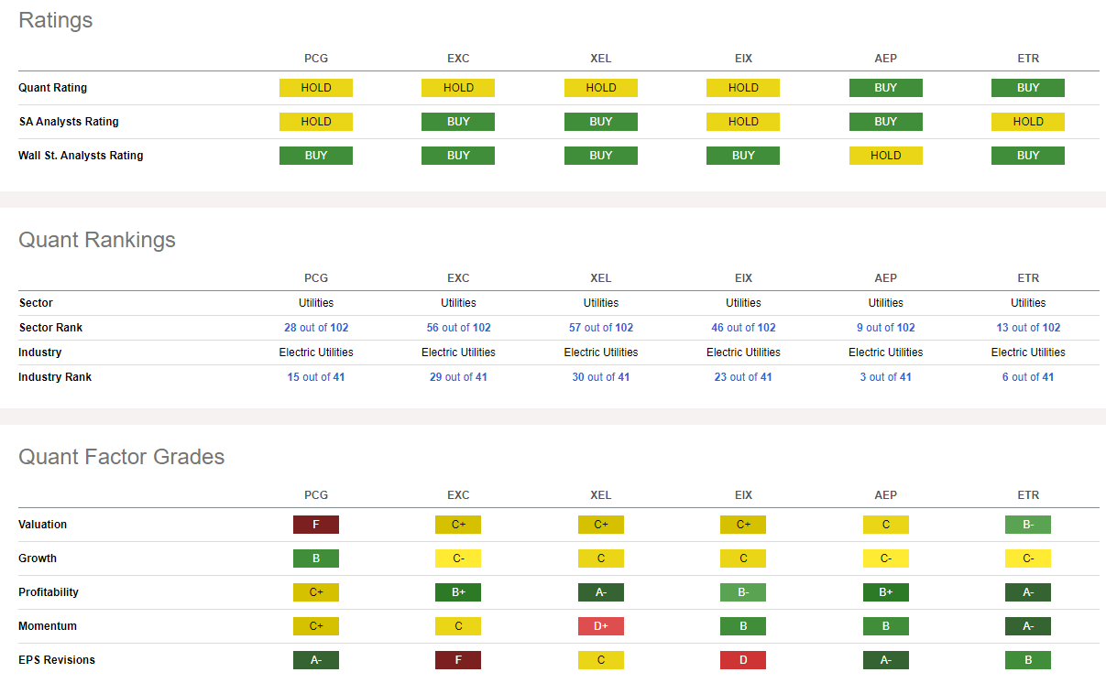Image resolution: width=1106 pixels, height=694 pixels.
Task: Click PCG's Valuation grade F swatch
Action: (x=316, y=525)
